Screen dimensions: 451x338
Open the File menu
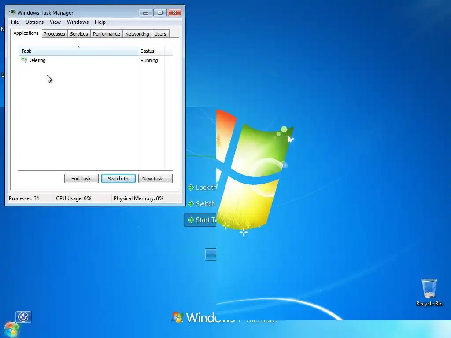(15, 22)
